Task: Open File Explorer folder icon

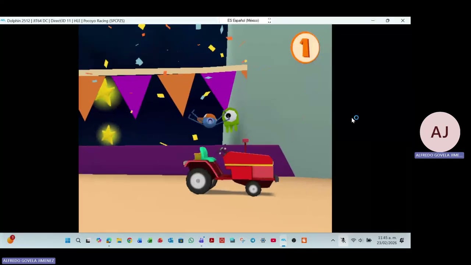Action: point(119,240)
